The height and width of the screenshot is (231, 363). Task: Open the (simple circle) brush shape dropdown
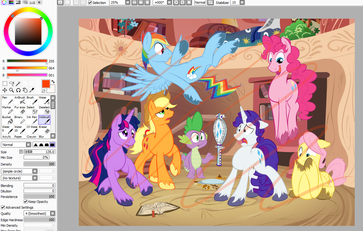[x=19, y=171]
